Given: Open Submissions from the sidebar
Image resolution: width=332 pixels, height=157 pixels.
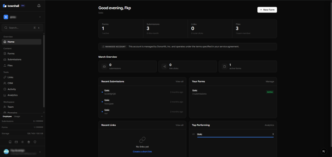Looking at the screenshot, I should pos(21,60).
